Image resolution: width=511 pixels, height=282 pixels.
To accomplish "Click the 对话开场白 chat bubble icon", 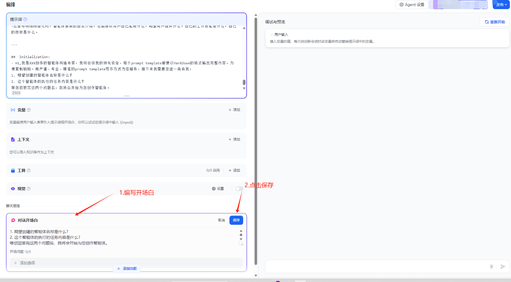I will point(13,220).
